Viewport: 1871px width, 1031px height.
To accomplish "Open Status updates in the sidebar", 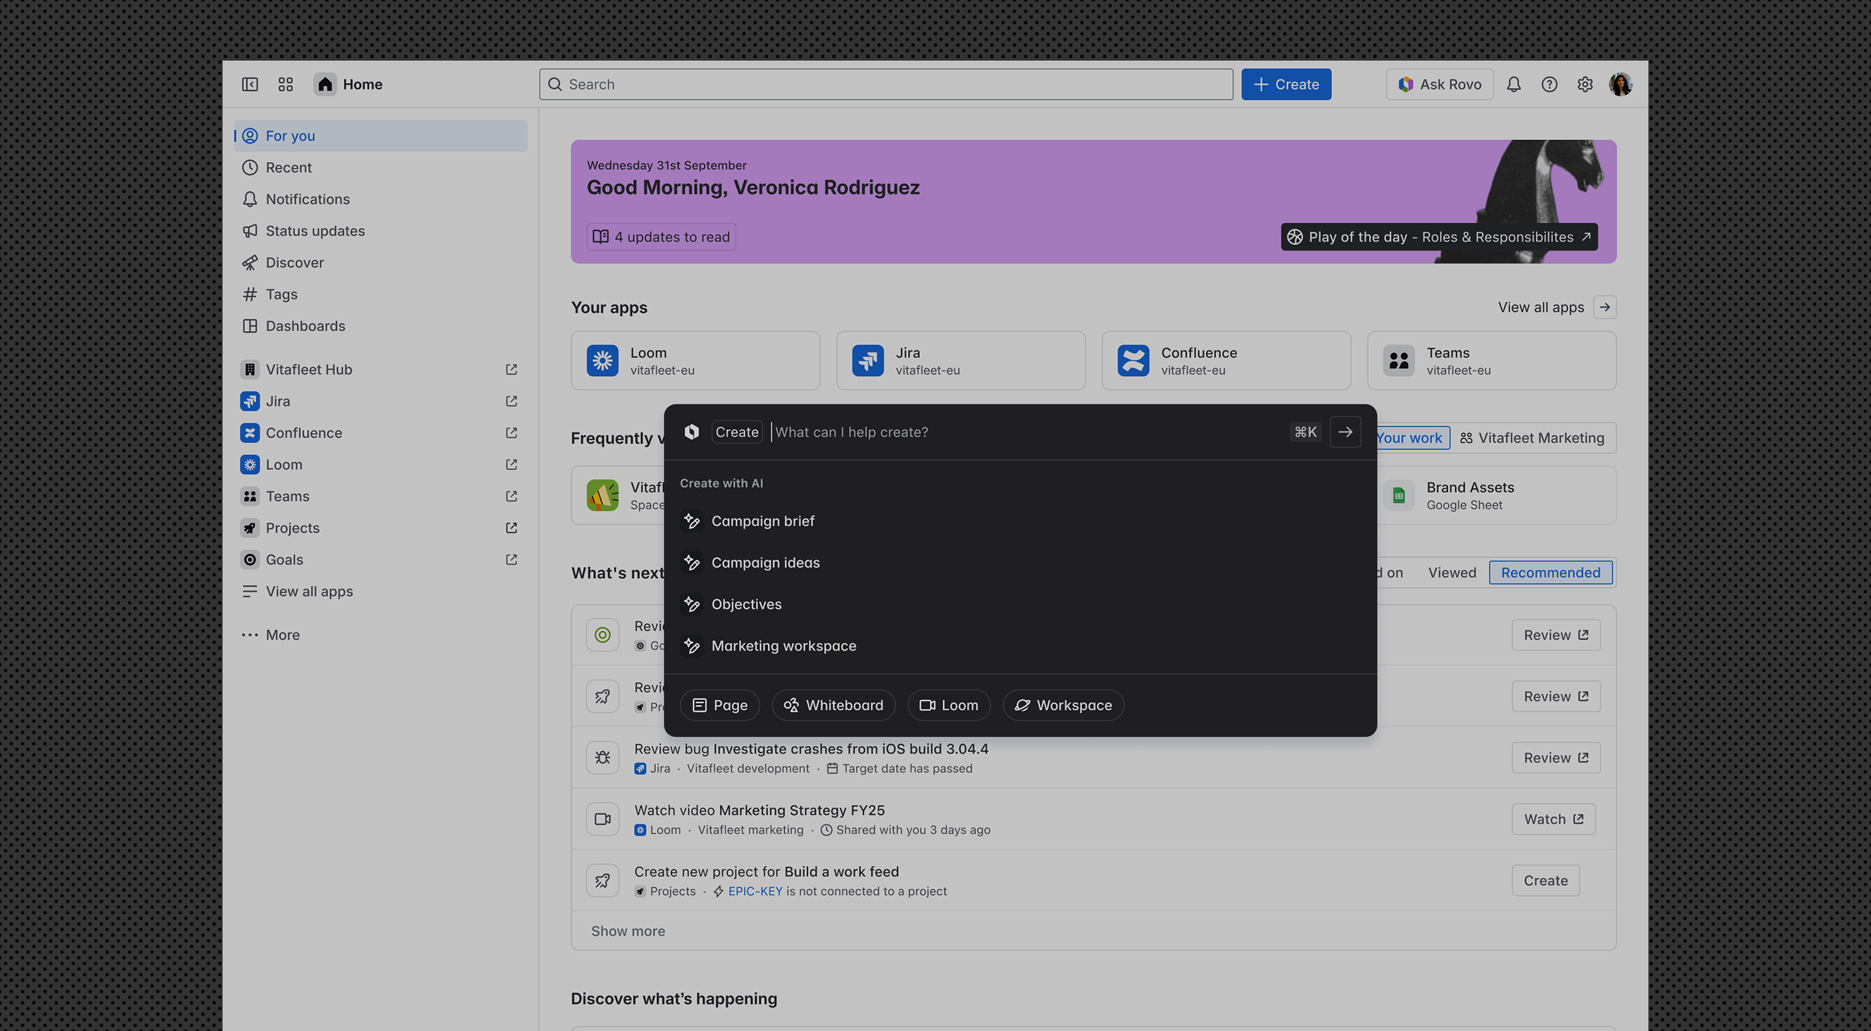I will click(380, 231).
